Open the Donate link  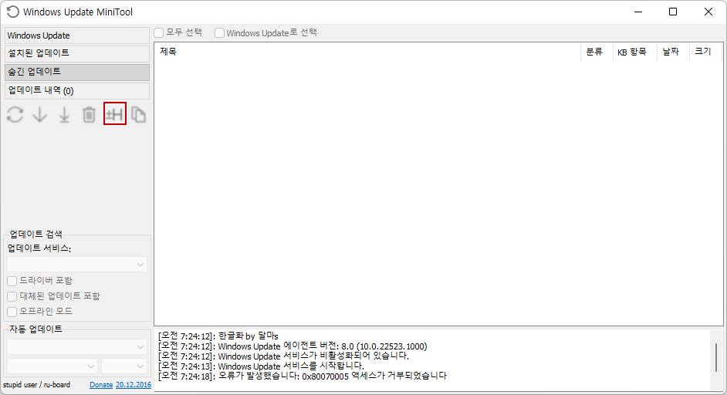coord(101,385)
